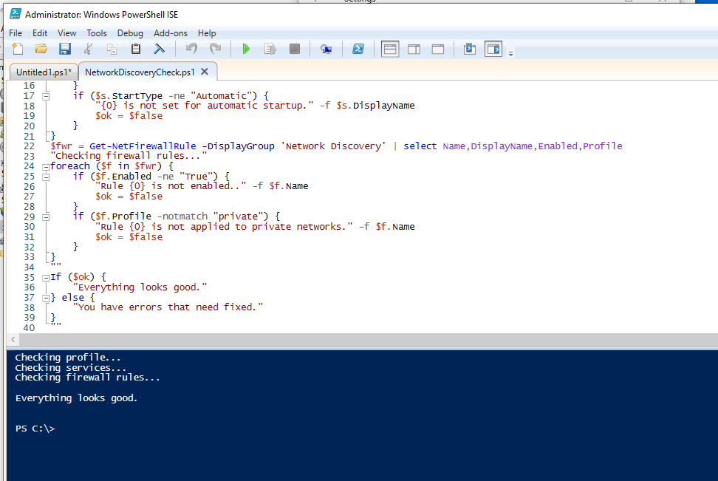Screen dimensions: 718x481
Task: Click the Paste clipboard icon
Action: 135,49
